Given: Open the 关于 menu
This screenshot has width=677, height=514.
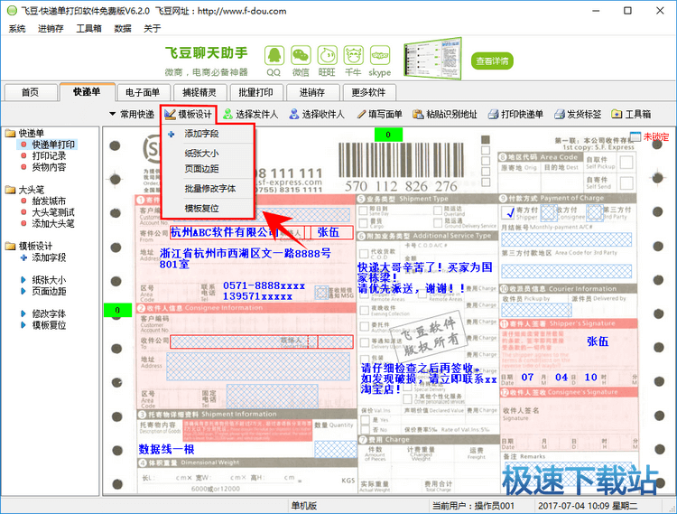Looking at the screenshot, I should [153, 29].
